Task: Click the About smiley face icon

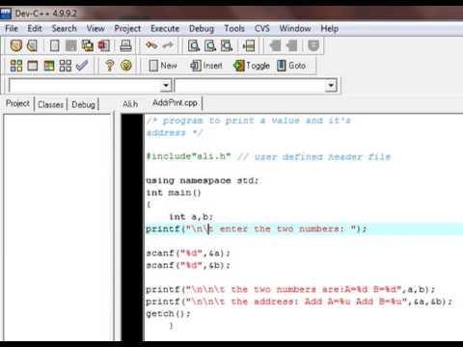Action: coord(126,66)
